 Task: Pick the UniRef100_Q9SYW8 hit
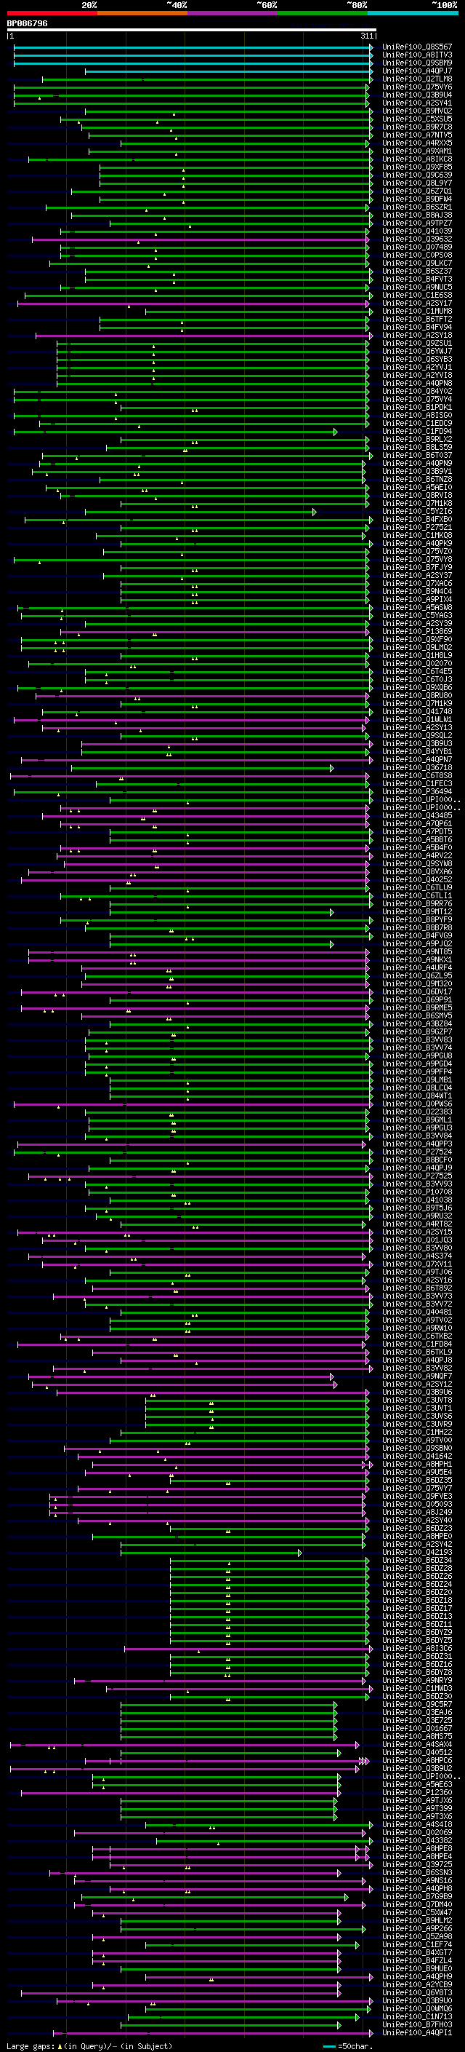(416, 863)
